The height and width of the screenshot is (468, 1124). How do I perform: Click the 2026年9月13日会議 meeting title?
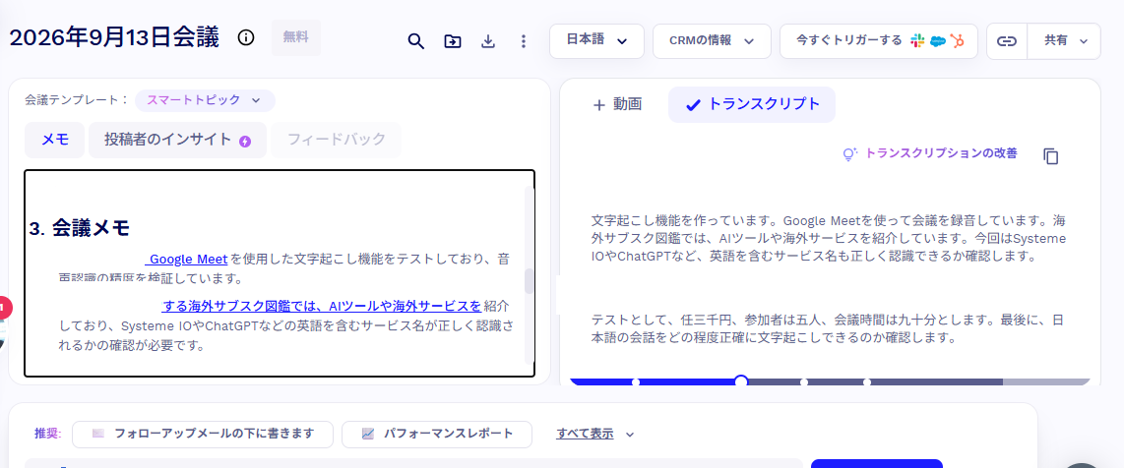[115, 37]
